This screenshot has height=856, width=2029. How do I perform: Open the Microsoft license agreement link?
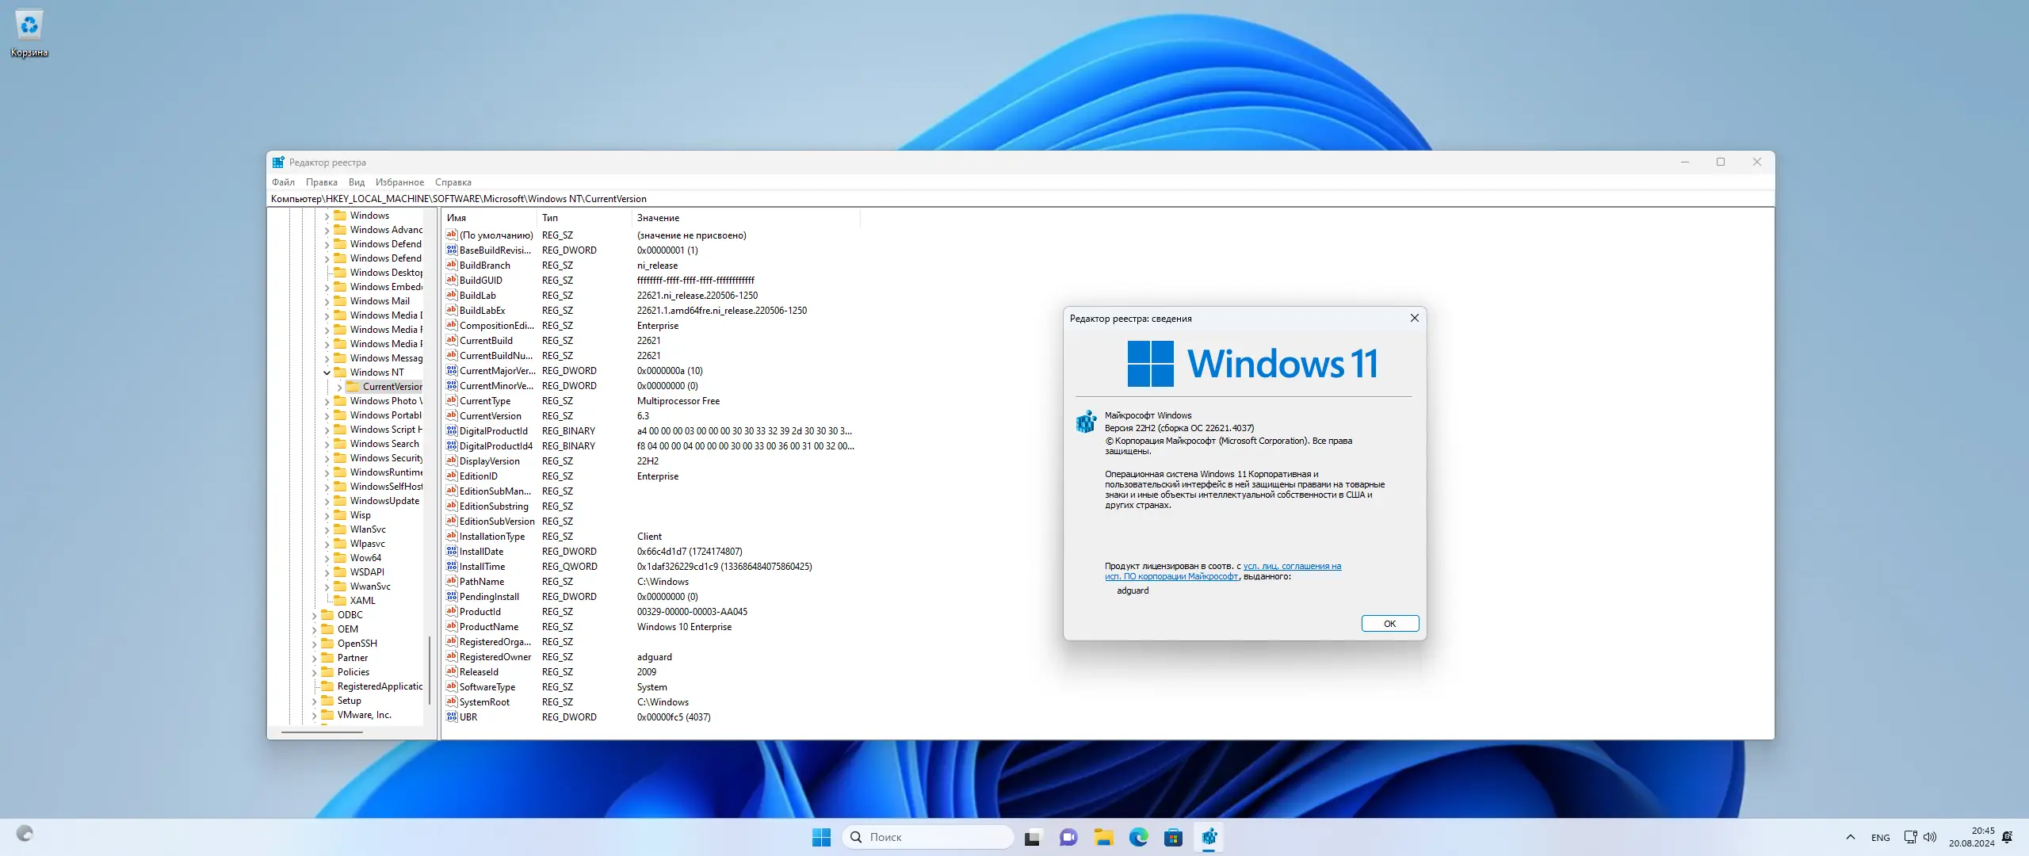pos(1292,566)
